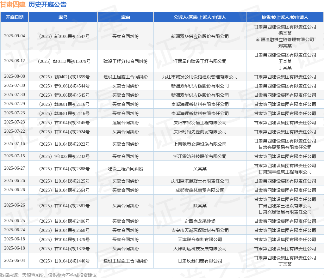Click defendant 甘肃四建第三建设有限公司
Image resolution: width=324 pixels, height=278 pixels.
(x=285, y=206)
